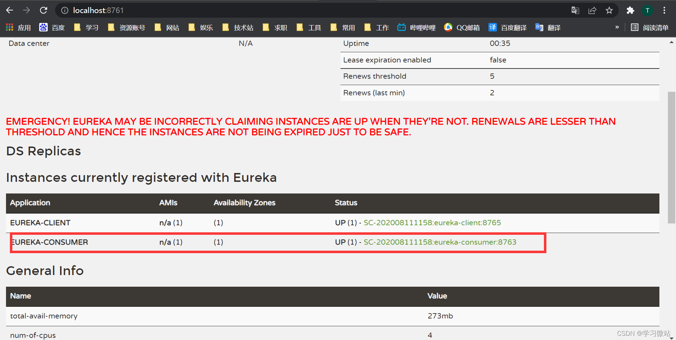The height and width of the screenshot is (340, 676).
Task: Open the 学习 bookmark folder
Action: click(x=86, y=28)
